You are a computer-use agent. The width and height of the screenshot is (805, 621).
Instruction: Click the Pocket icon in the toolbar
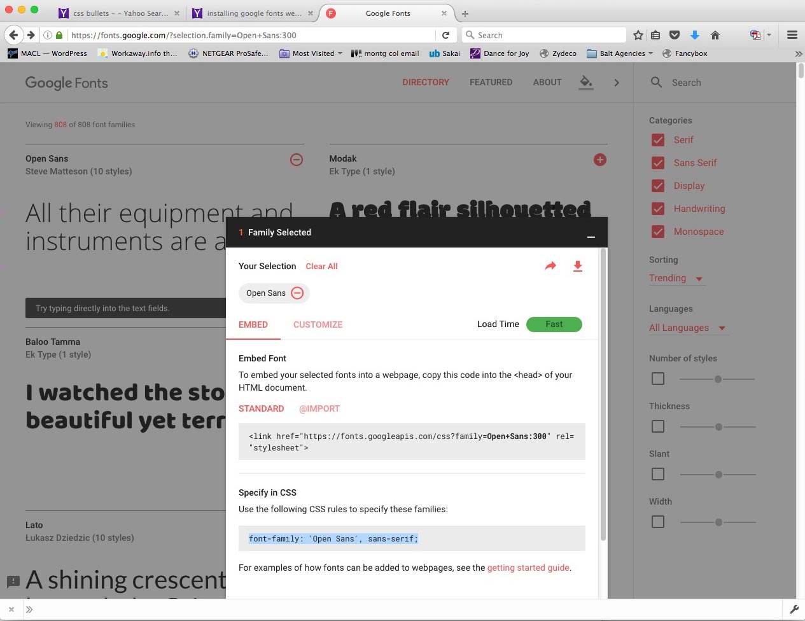tap(675, 35)
